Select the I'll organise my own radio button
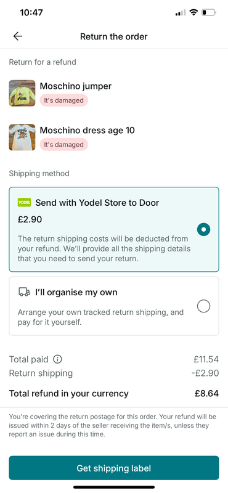Viewport: 228px width, 493px height. (203, 306)
